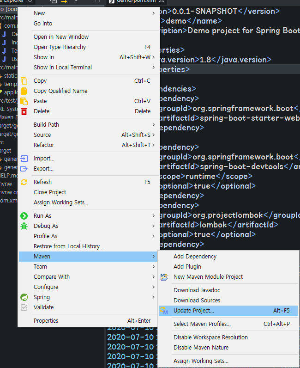Screen dimensions: 300x368
Task: Click the java.version 1.8 line in editor
Action: [x=216, y=60]
